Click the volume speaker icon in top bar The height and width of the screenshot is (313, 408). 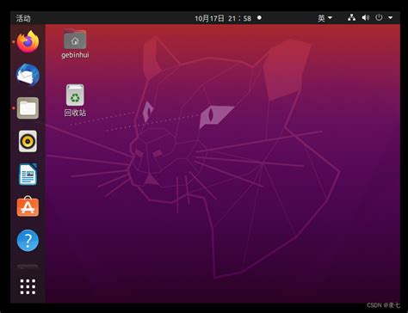tap(365, 18)
